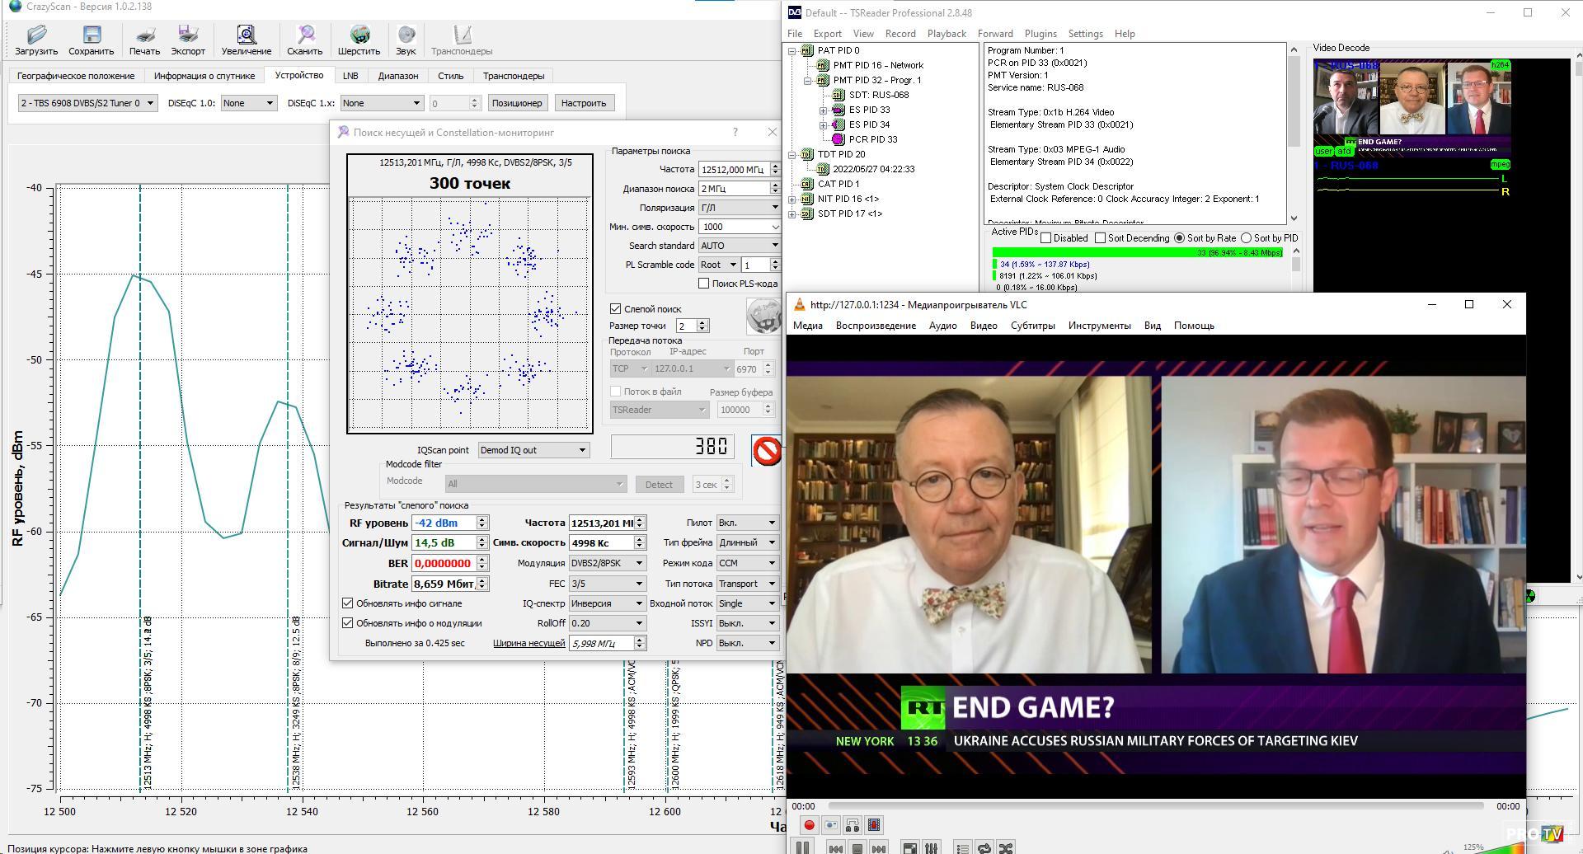Open the Поляризация dropdown

click(x=738, y=208)
